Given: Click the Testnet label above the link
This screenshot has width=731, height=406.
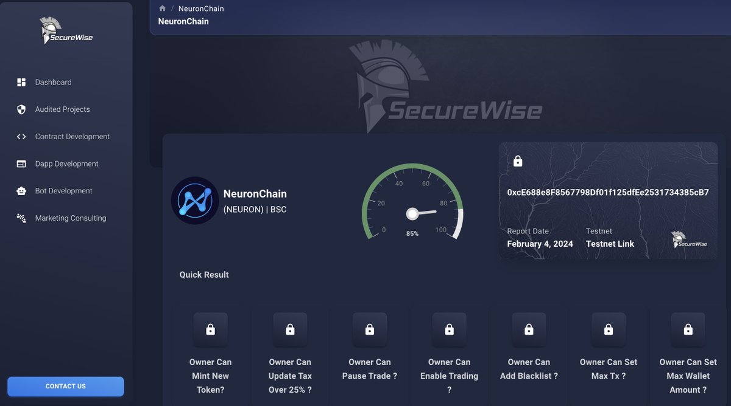Looking at the screenshot, I should [599, 231].
